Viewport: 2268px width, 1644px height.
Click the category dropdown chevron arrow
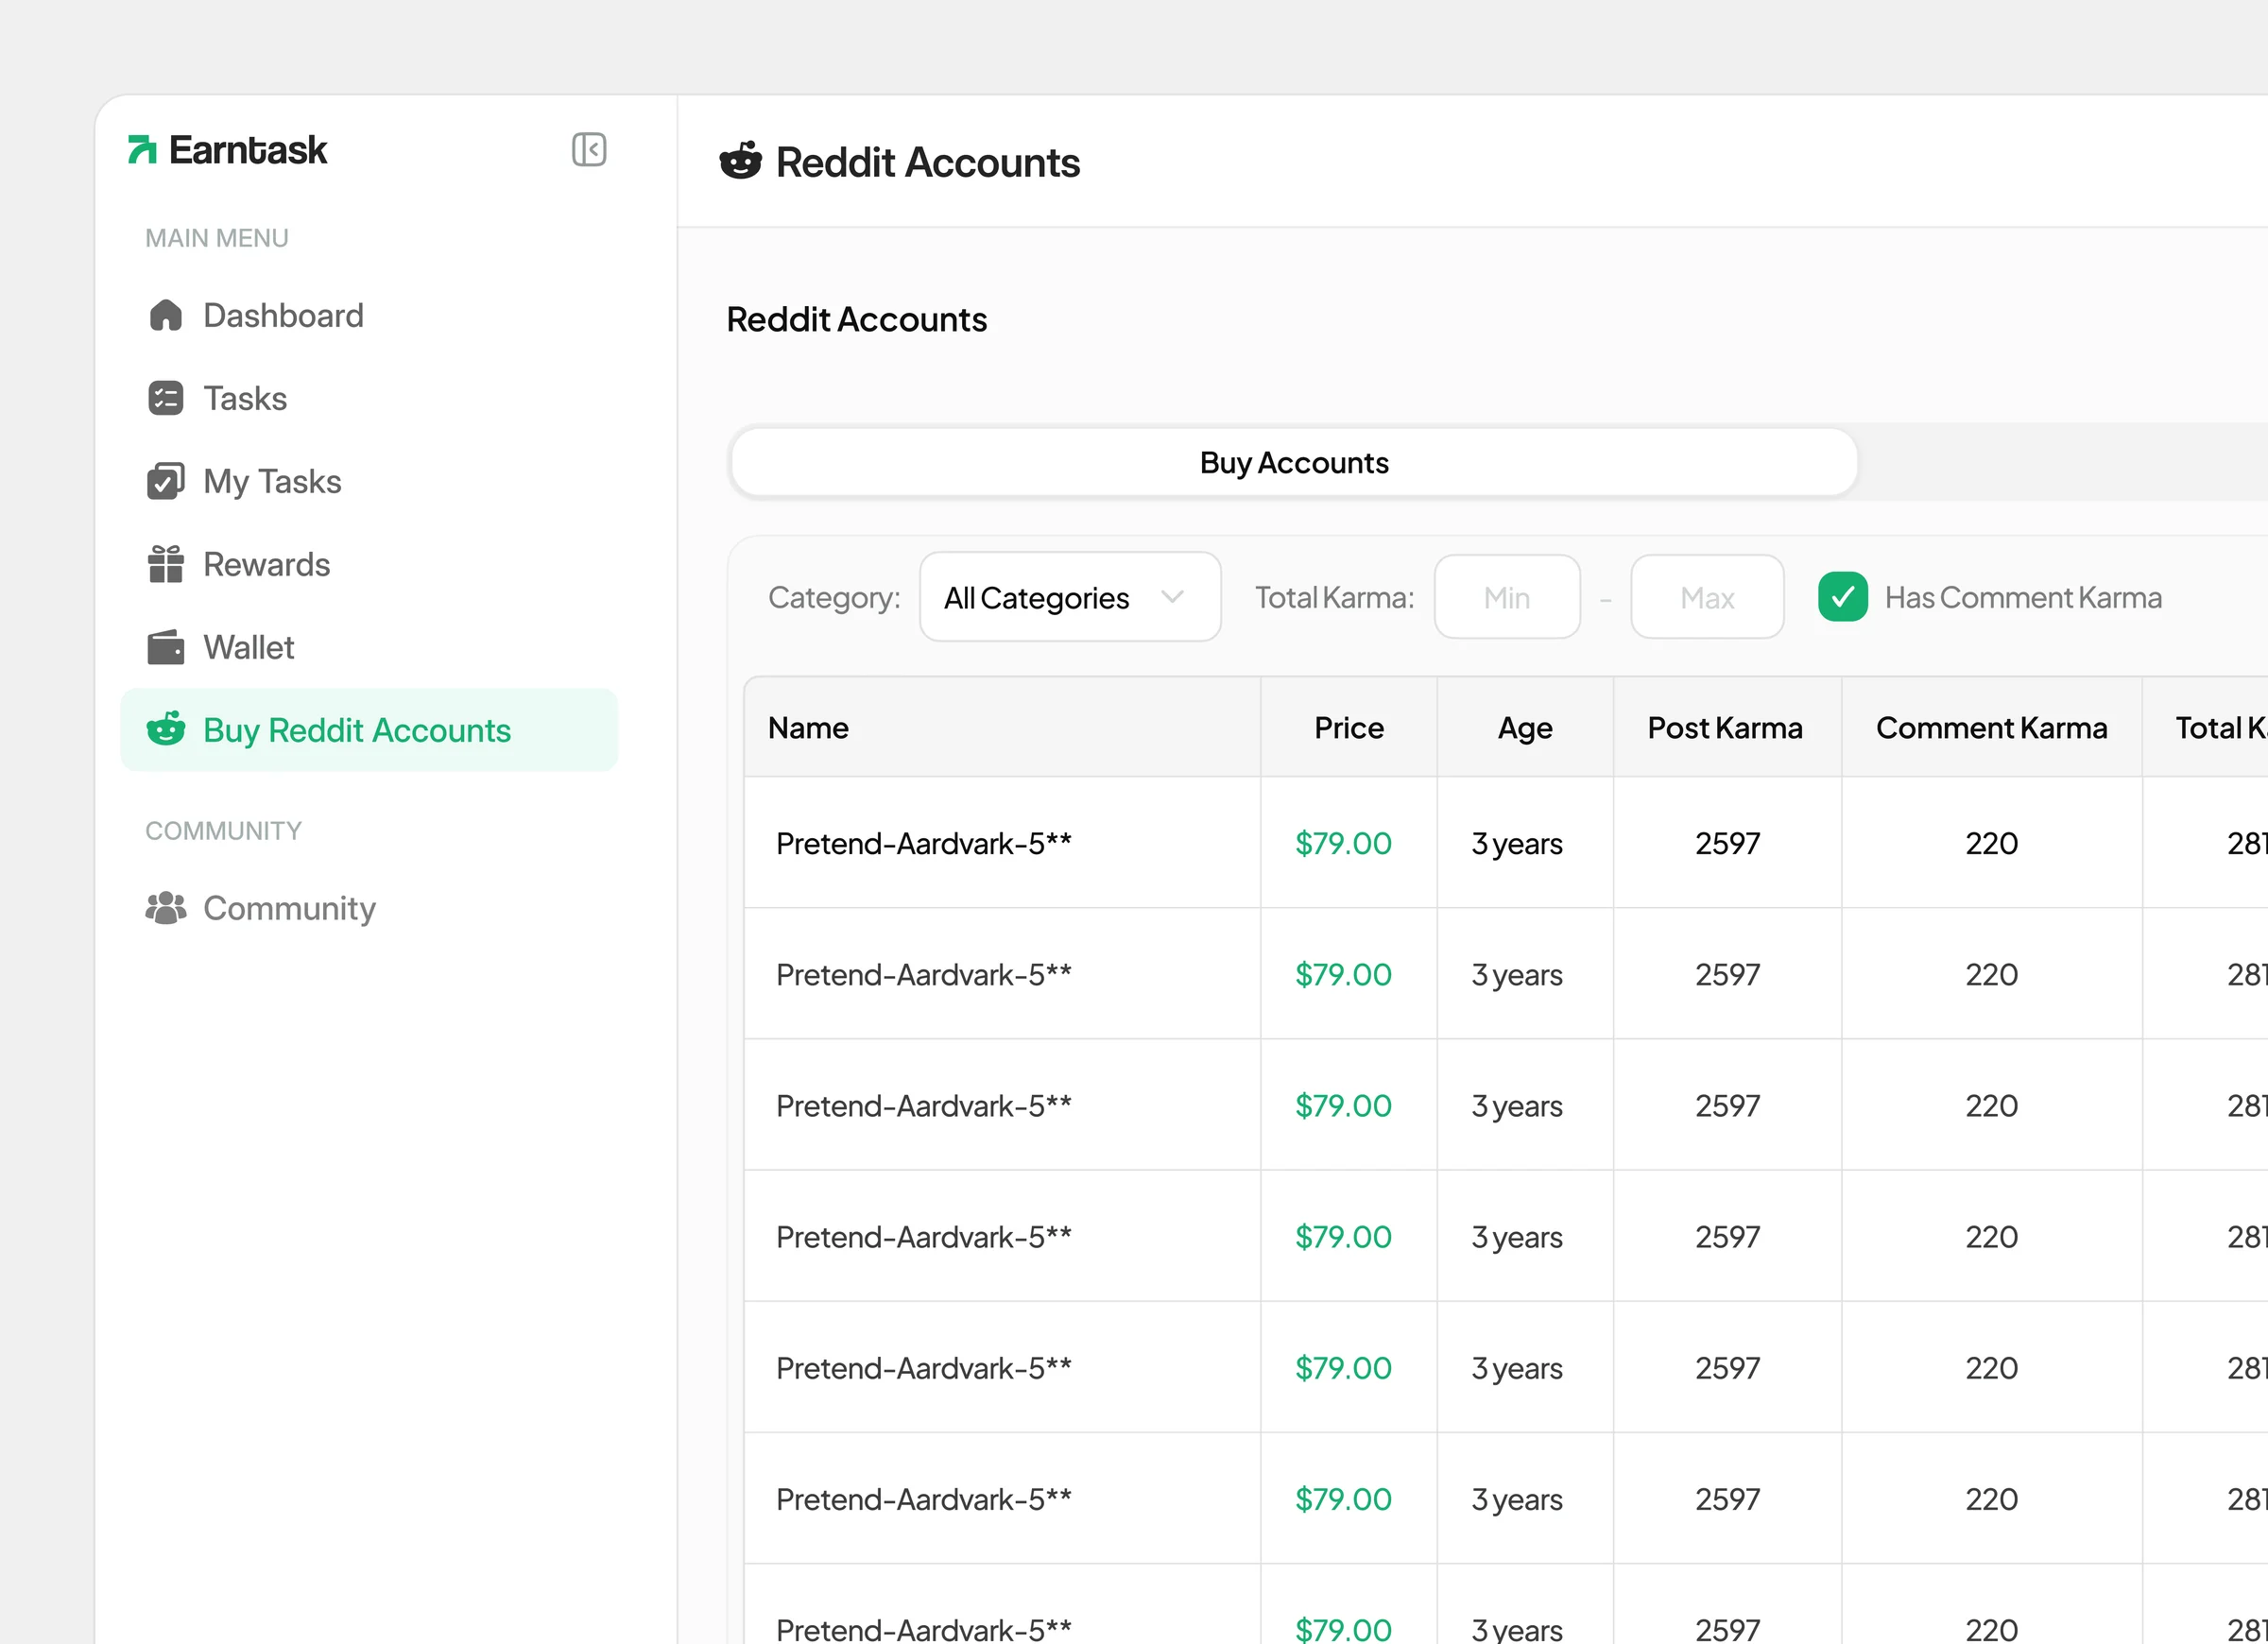pyautogui.click(x=1173, y=597)
